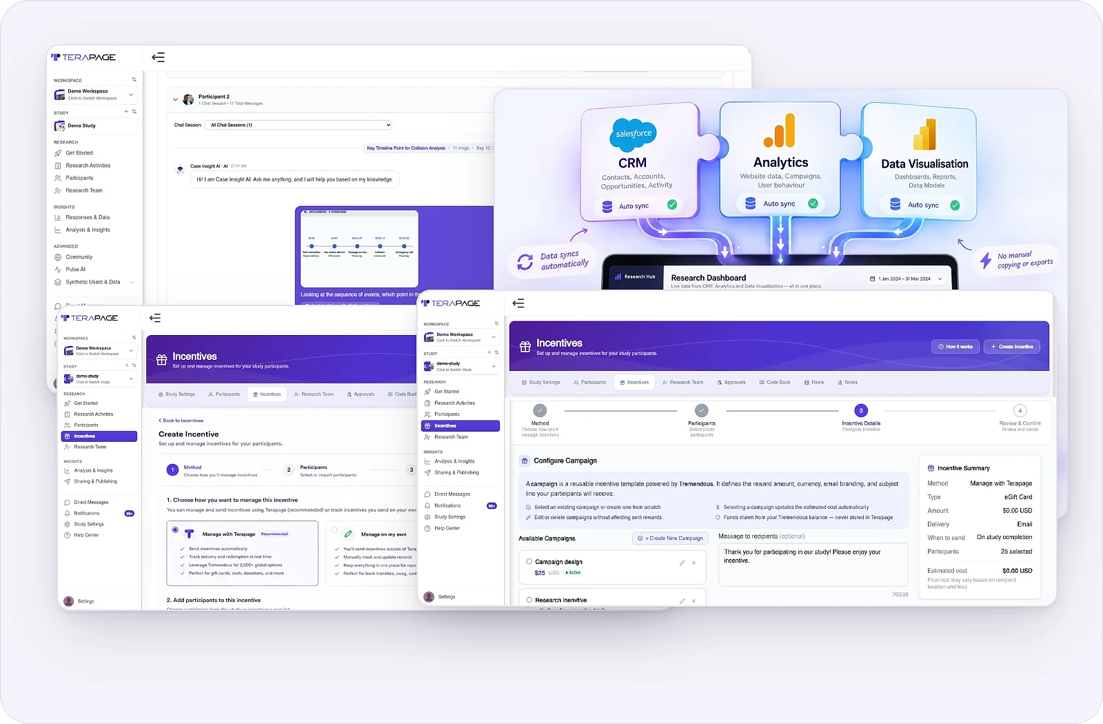The image size is (1103, 724).
Task: Open the Code Book tab in the Configure Campaign window
Action: click(775, 382)
